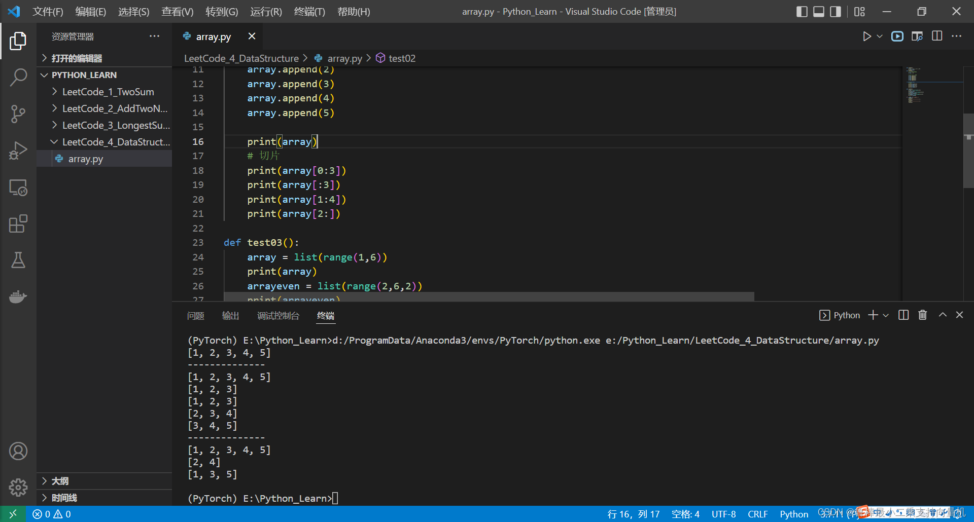Open the 运行(R) menu

266,12
